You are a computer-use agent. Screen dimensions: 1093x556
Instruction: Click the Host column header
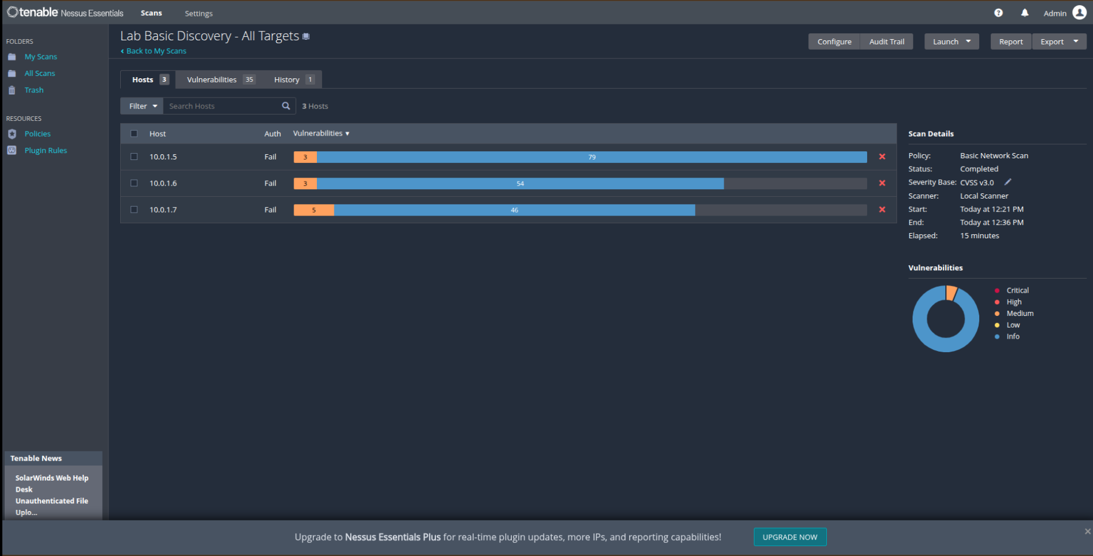click(158, 134)
